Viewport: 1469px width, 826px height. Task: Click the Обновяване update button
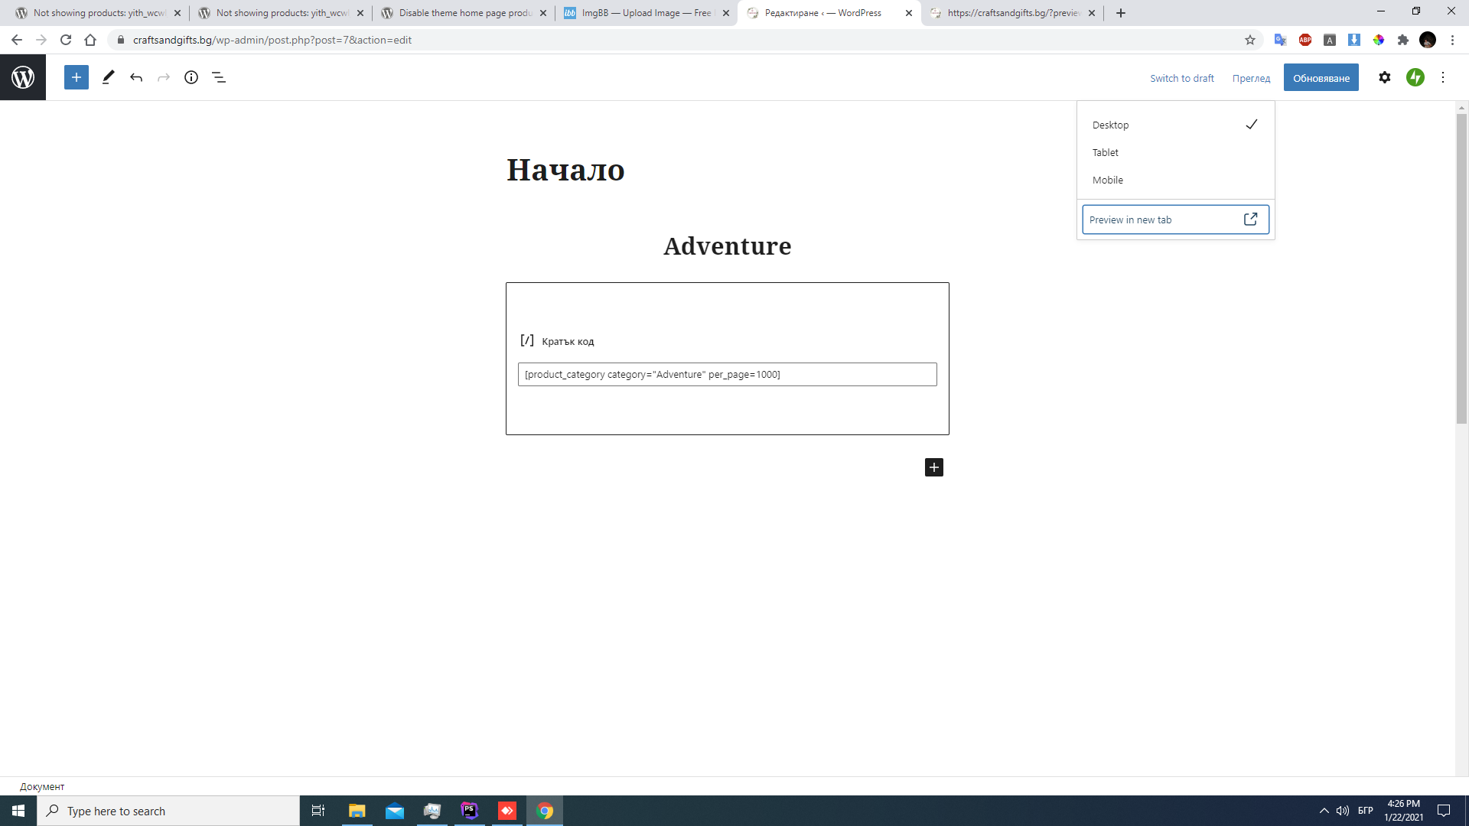point(1321,78)
